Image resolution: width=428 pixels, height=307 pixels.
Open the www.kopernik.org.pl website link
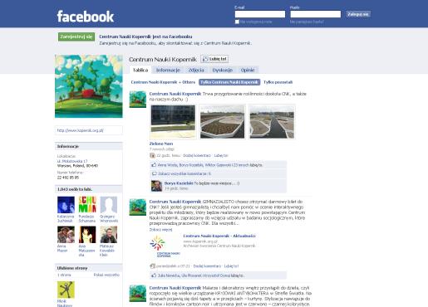pos(80,130)
